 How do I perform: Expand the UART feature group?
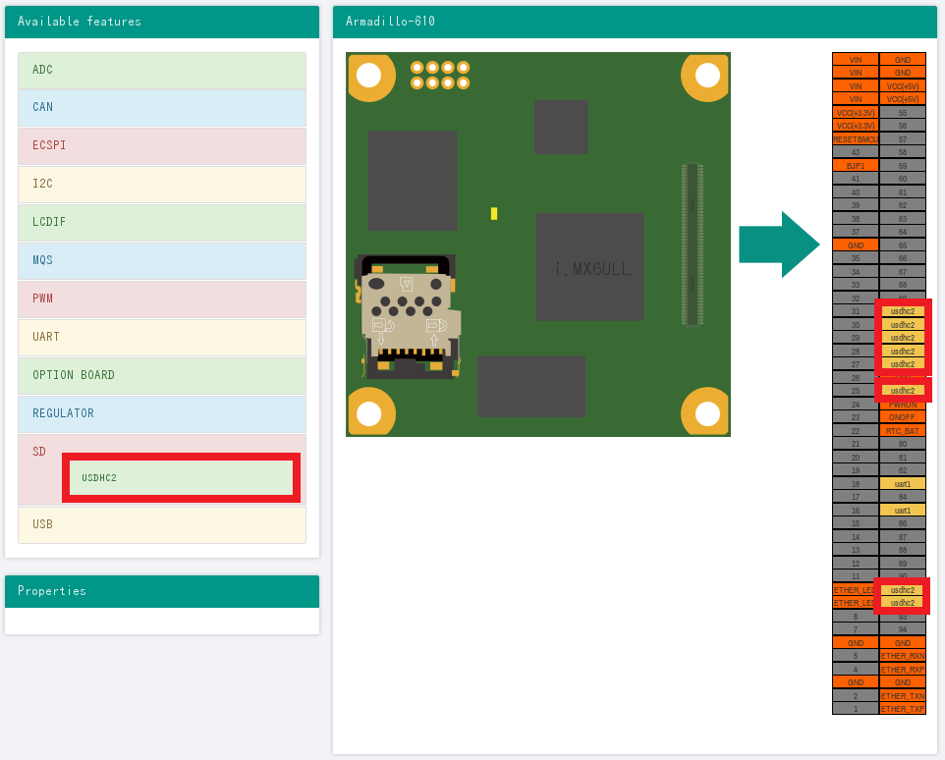tap(161, 337)
